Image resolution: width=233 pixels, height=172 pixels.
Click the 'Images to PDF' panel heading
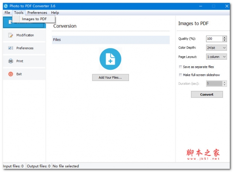point(193,23)
